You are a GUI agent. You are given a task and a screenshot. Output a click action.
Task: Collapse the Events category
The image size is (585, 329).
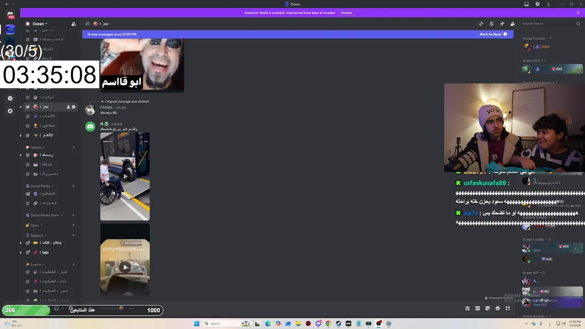point(35,264)
